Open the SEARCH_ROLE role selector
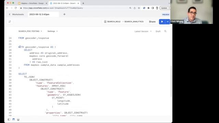Viewport: 219px width, 123px height. click(x=112, y=22)
